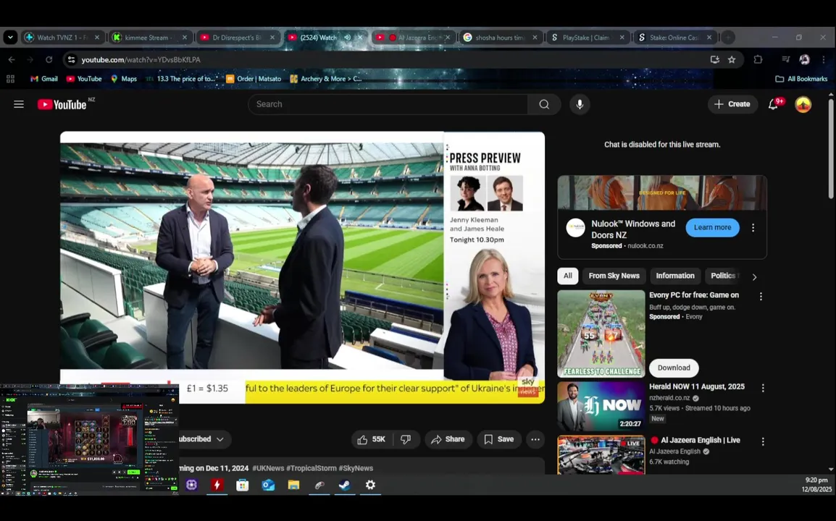The height and width of the screenshot is (521, 836).
Task: Open the YouTube guide hamburger menu
Action: (x=19, y=104)
